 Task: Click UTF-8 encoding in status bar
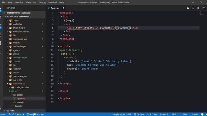[x=173, y=114]
